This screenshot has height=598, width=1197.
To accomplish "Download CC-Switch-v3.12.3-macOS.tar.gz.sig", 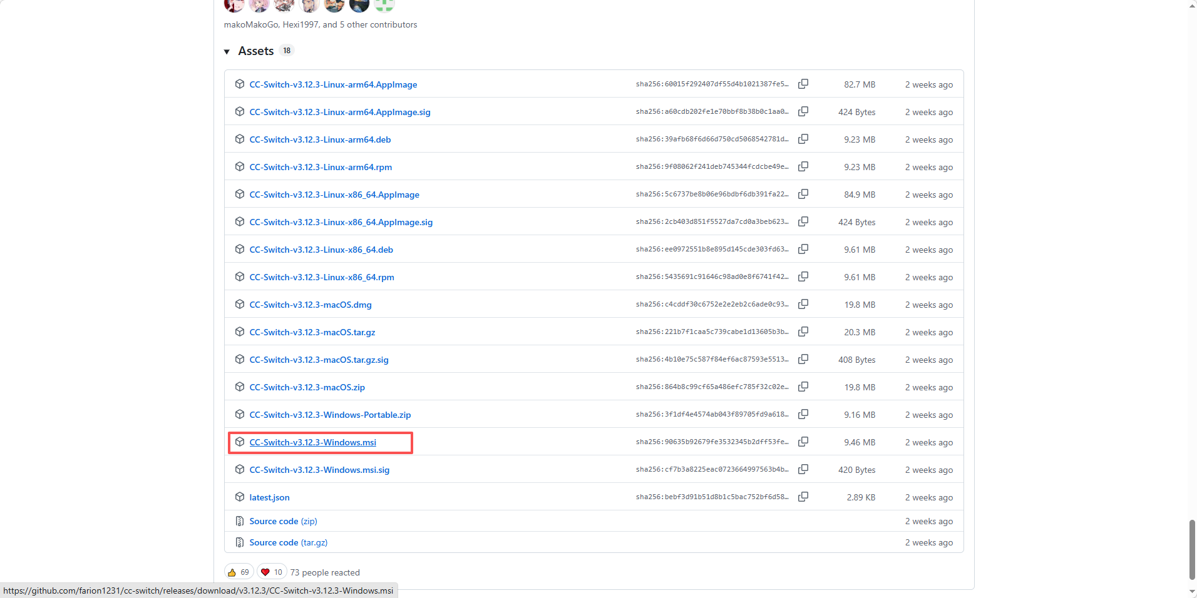I will 319,360.
